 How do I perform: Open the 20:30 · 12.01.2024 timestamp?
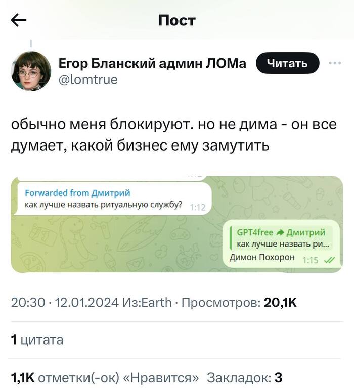(65, 302)
